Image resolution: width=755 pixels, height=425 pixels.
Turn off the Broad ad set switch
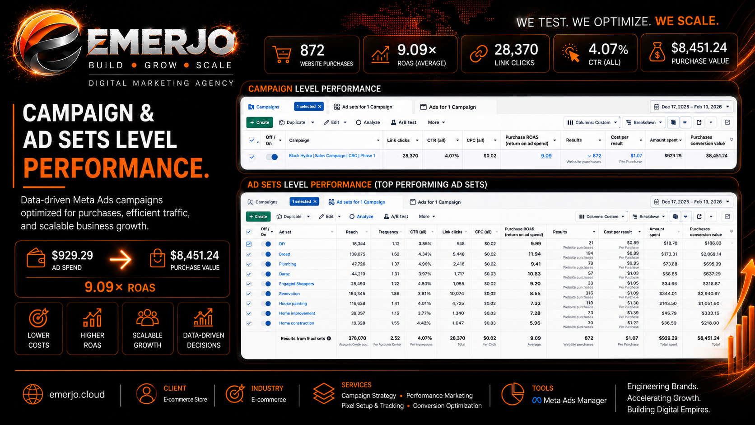pos(266,254)
